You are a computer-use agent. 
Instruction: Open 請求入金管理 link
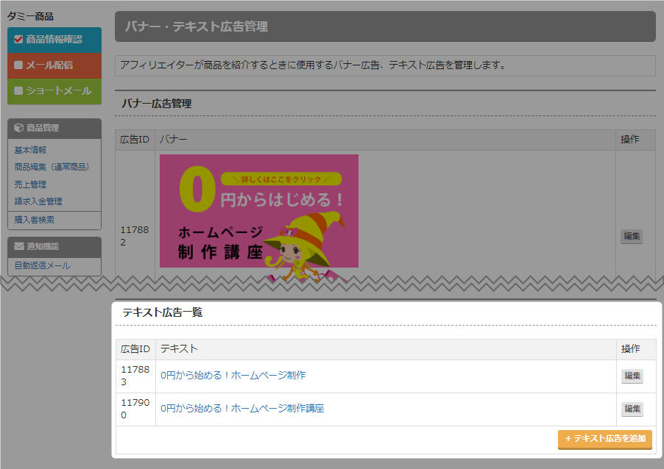tap(38, 201)
